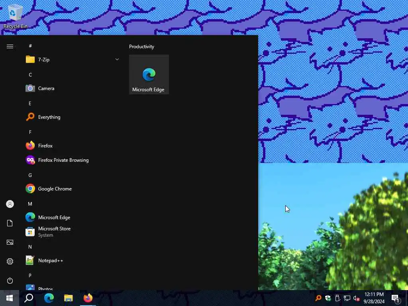Open user account icon in Start sidebar
This screenshot has width=408, height=306.
10,204
